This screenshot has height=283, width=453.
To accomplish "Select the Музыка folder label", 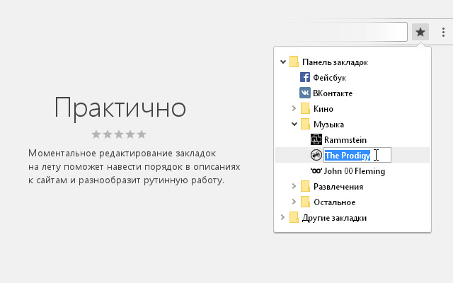I will coord(328,125).
